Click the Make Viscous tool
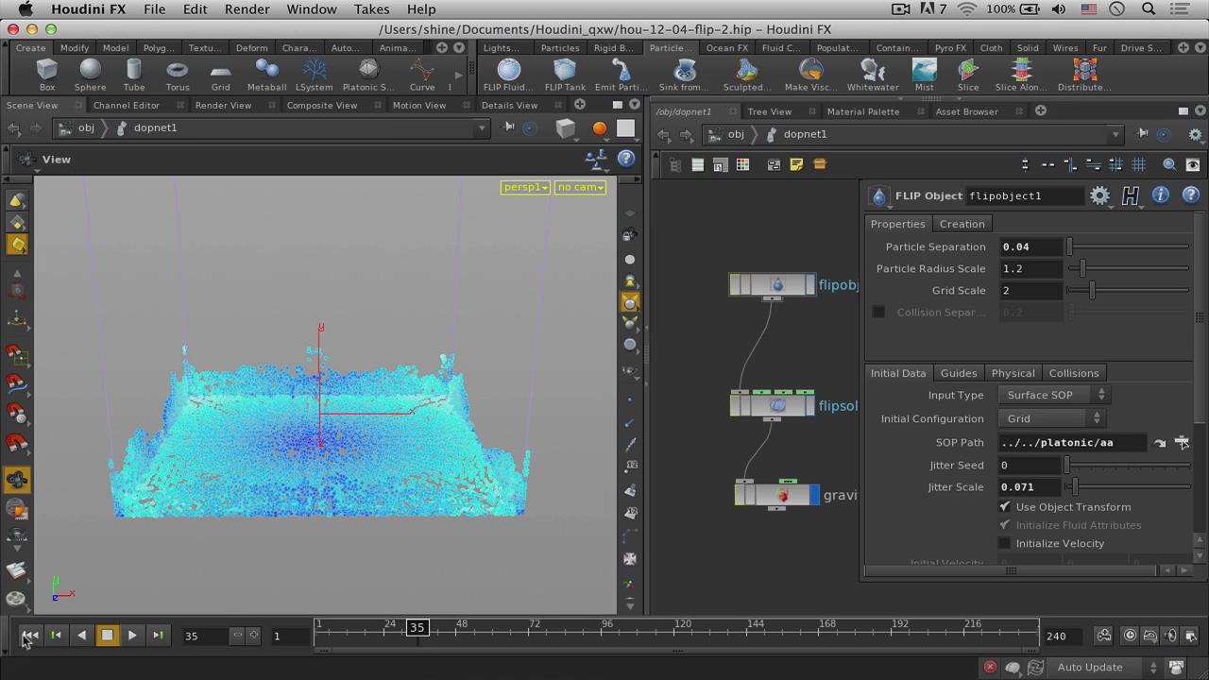1209x680 pixels. [x=810, y=75]
